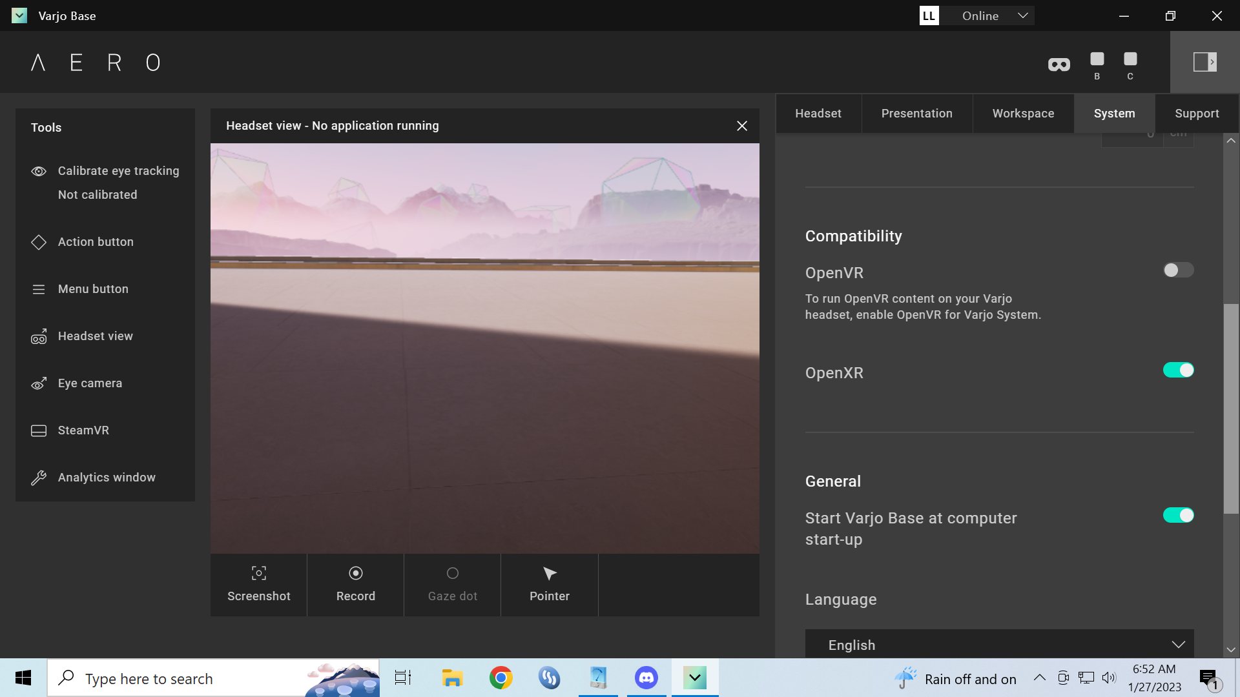Screen dimensions: 1240x697
Task: Switch to the Headset tab
Action: 818,114
